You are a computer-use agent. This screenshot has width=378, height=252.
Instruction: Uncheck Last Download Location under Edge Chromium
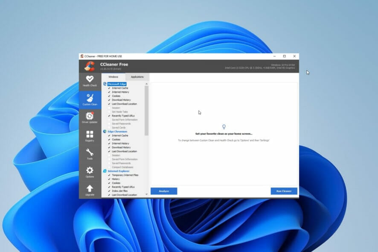[x=109, y=151]
